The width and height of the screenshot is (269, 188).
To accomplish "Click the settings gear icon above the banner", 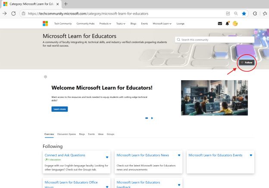I will (x=45, y=77).
